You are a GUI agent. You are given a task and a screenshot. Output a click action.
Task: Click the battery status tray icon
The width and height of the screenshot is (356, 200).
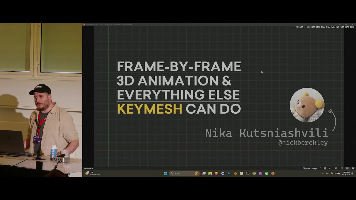(338, 173)
